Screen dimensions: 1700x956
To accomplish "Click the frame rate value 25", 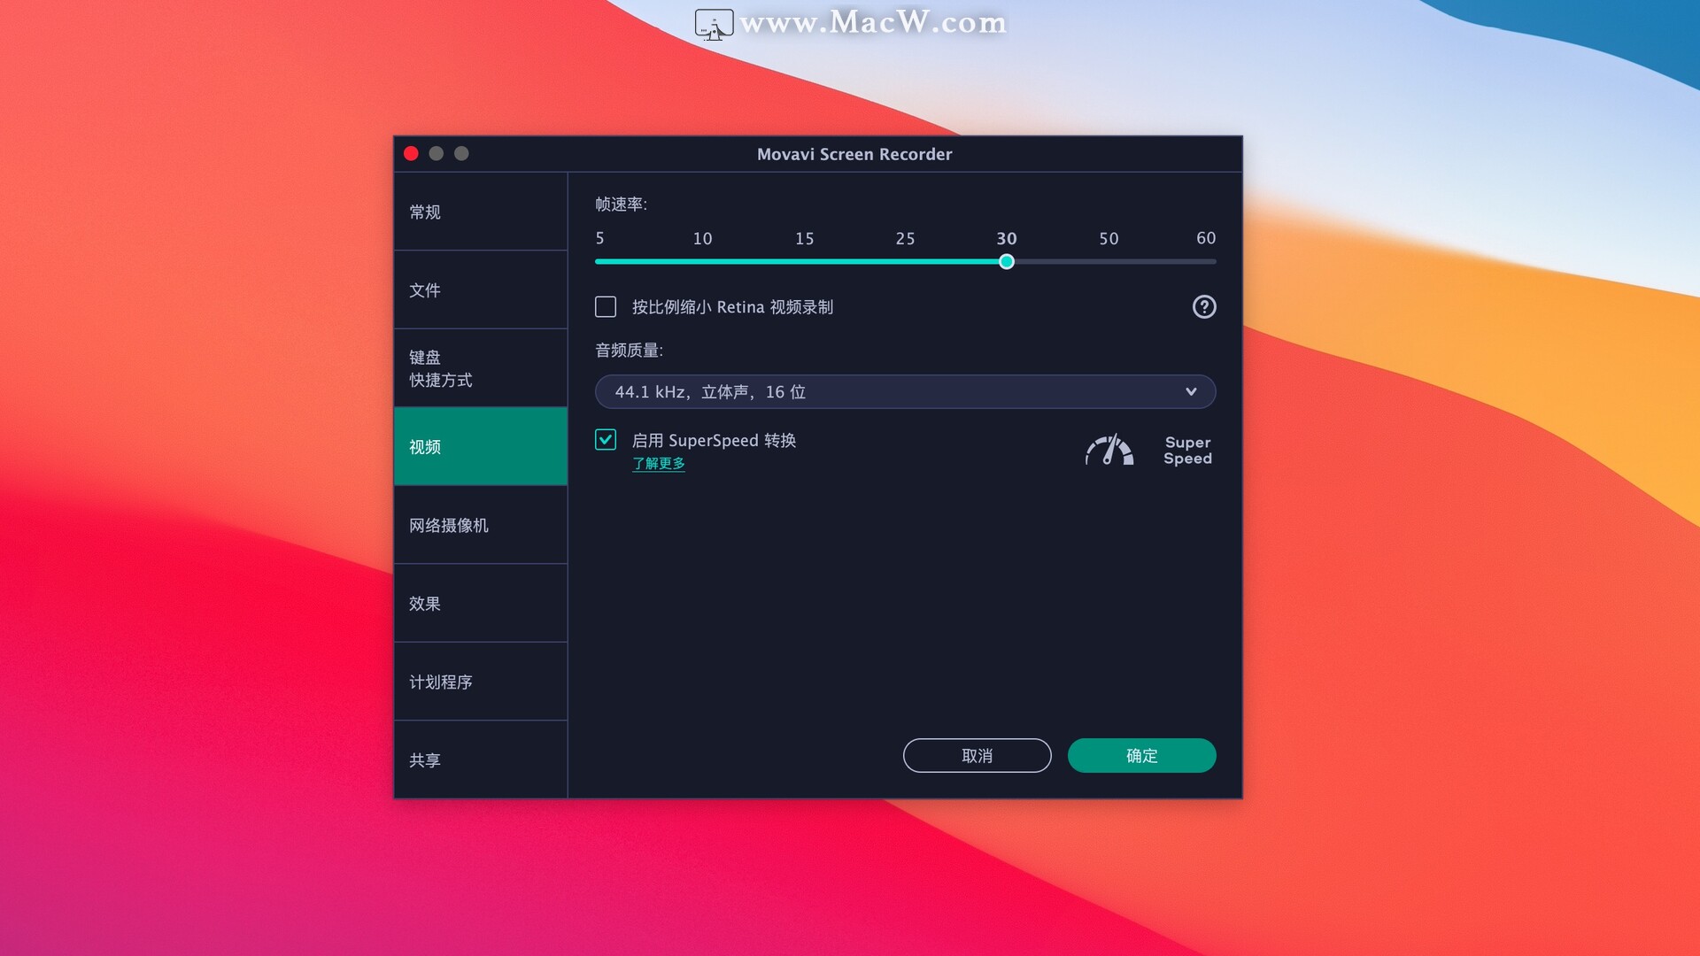I will click(x=905, y=238).
